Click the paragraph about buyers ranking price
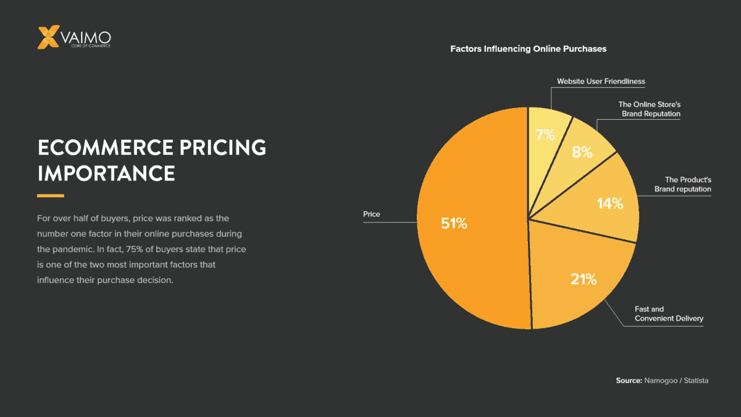Screen dimensions: 741x417 (x=142, y=250)
